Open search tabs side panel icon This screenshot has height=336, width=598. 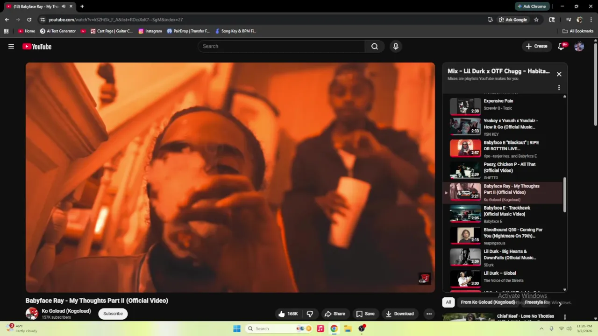(x=552, y=20)
